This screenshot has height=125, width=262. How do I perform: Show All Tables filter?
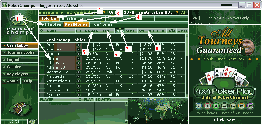[51, 24]
